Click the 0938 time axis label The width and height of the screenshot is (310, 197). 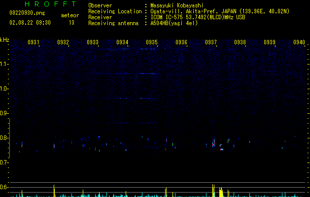point(240,42)
